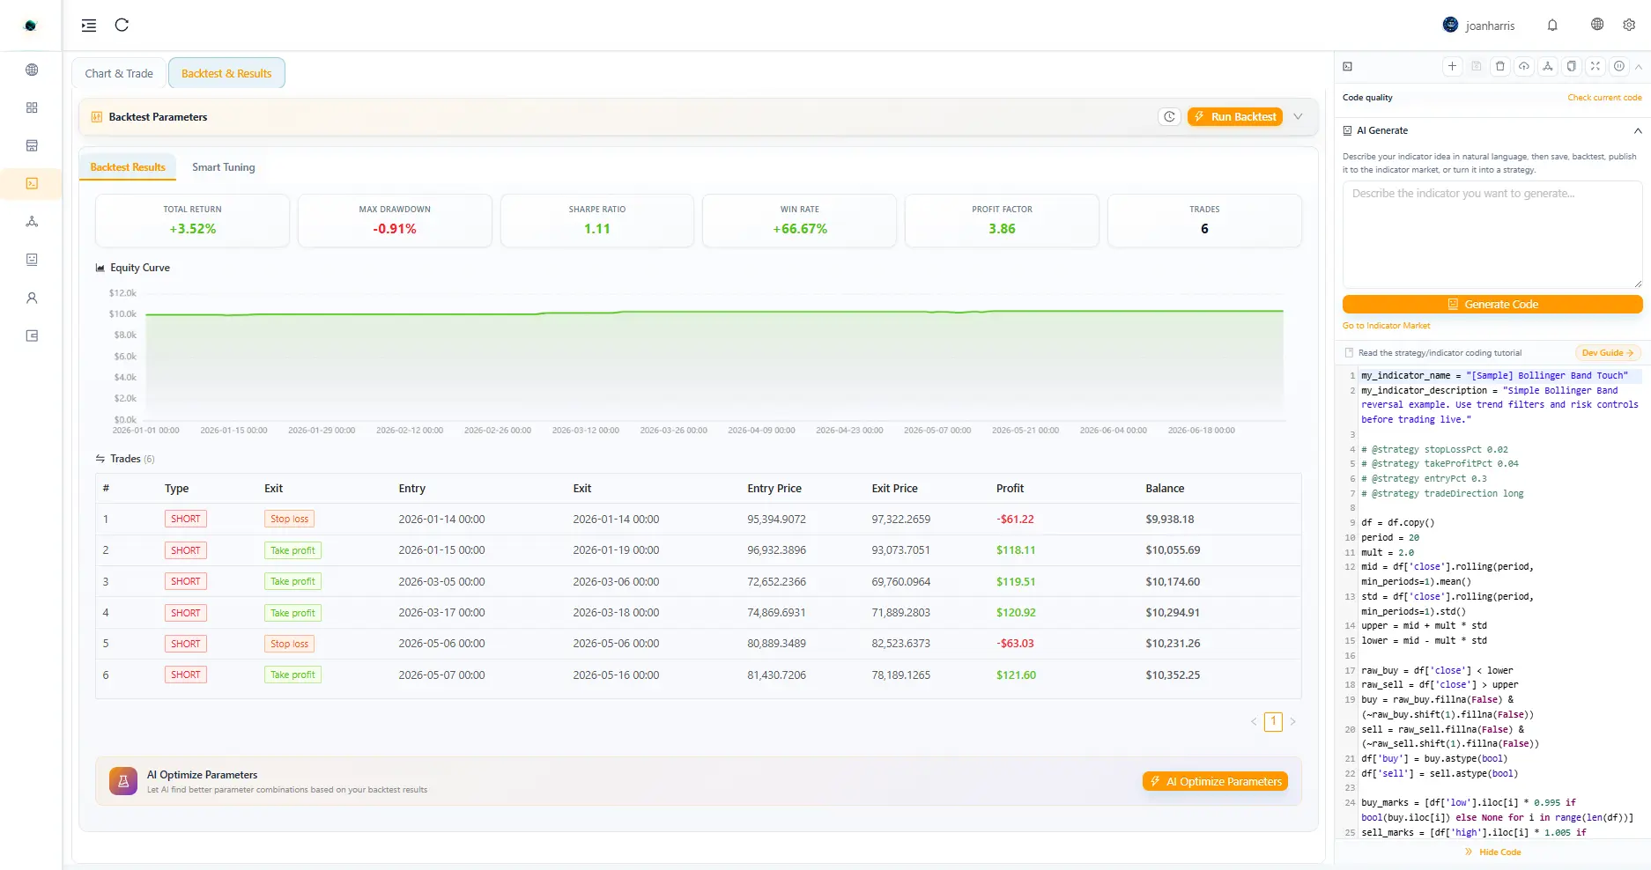Click code line 1 with my_indicator_name

click(x=1494, y=375)
